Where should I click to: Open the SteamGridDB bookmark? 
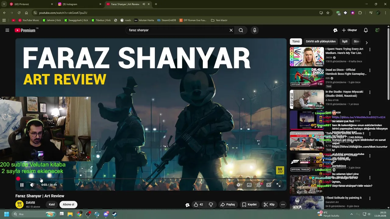pos(167,20)
